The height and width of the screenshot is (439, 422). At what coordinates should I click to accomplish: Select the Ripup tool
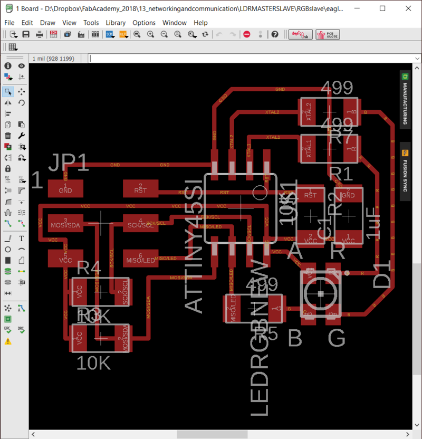pyautogui.click(x=22, y=223)
